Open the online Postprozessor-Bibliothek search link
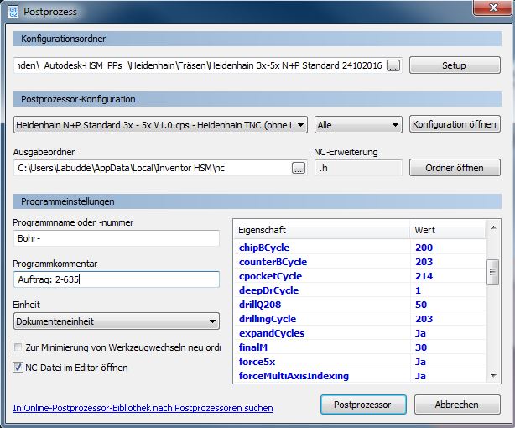The height and width of the screenshot is (428, 515). [x=143, y=408]
